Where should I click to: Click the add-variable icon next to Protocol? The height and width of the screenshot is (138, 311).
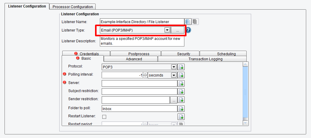click(181, 67)
